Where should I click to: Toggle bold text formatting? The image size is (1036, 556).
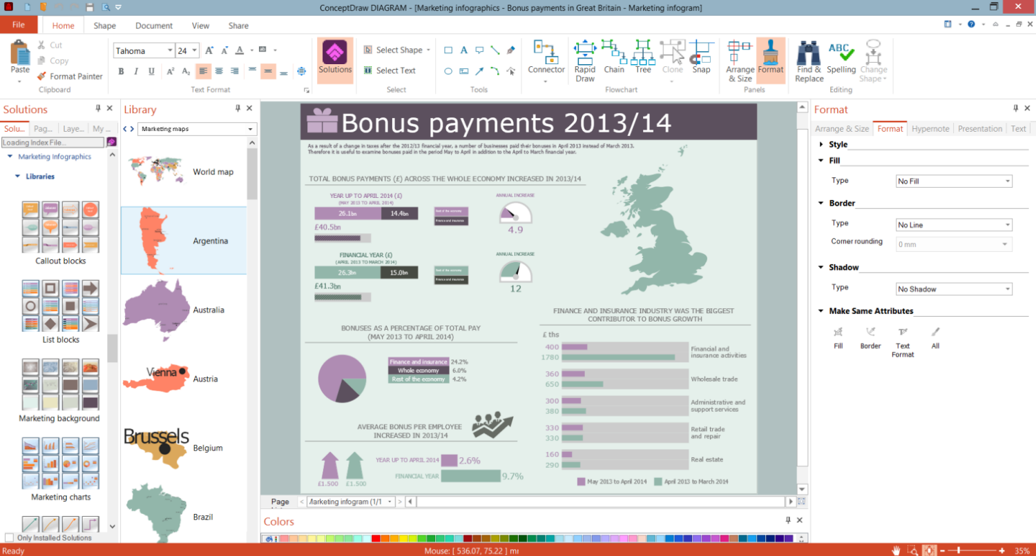pyautogui.click(x=121, y=71)
